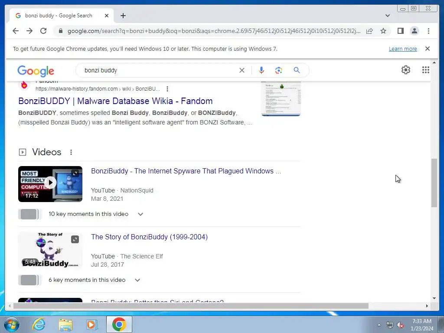Viewport: 444px width, 333px height.
Task: Click the YouTube · The Science Elf text
Action: click(x=127, y=257)
